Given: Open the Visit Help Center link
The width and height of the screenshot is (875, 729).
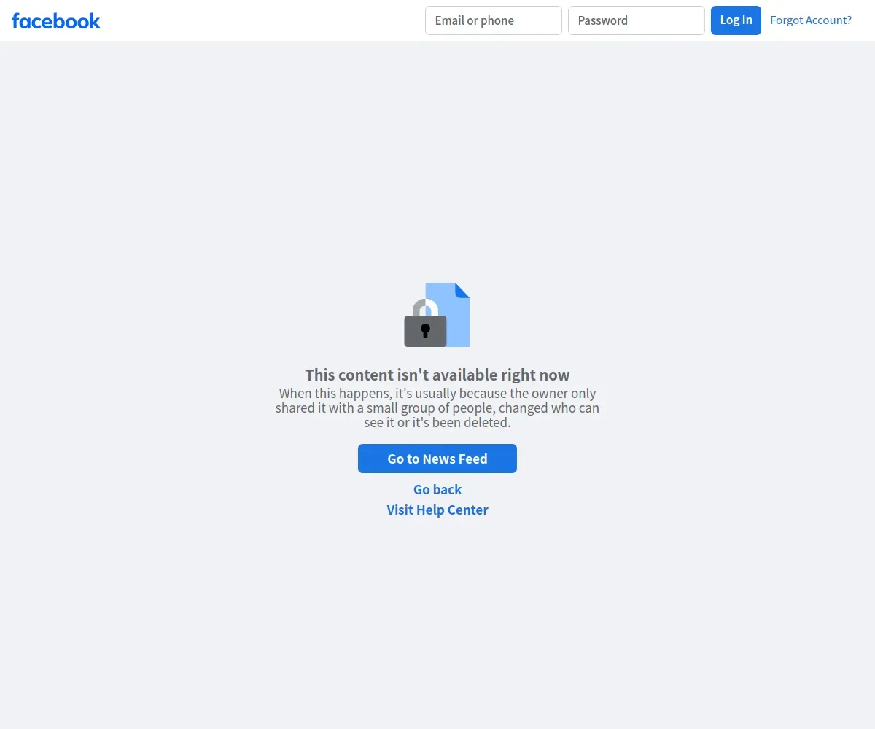Looking at the screenshot, I should 437,510.
